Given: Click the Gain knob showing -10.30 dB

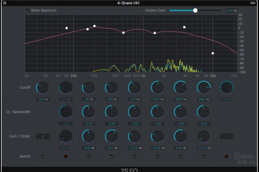Looking at the screenshot, I should pyautogui.click(x=135, y=136).
